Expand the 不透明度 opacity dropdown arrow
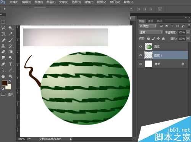Viewport: 191px width, 142px height. pyautogui.click(x=188, y=32)
